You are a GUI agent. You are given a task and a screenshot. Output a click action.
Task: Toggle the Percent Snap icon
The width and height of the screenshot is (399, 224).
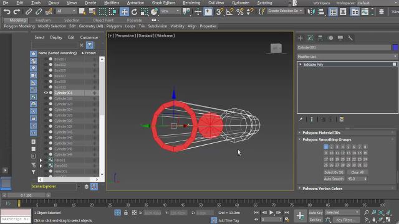pyautogui.click(x=239, y=12)
